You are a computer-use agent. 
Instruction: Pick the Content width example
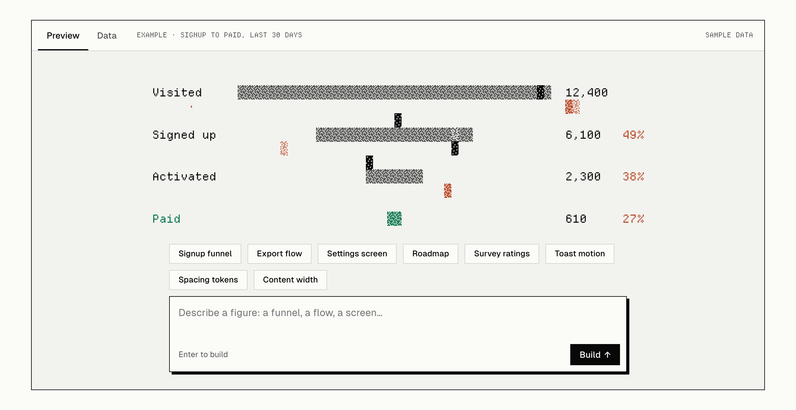click(290, 280)
